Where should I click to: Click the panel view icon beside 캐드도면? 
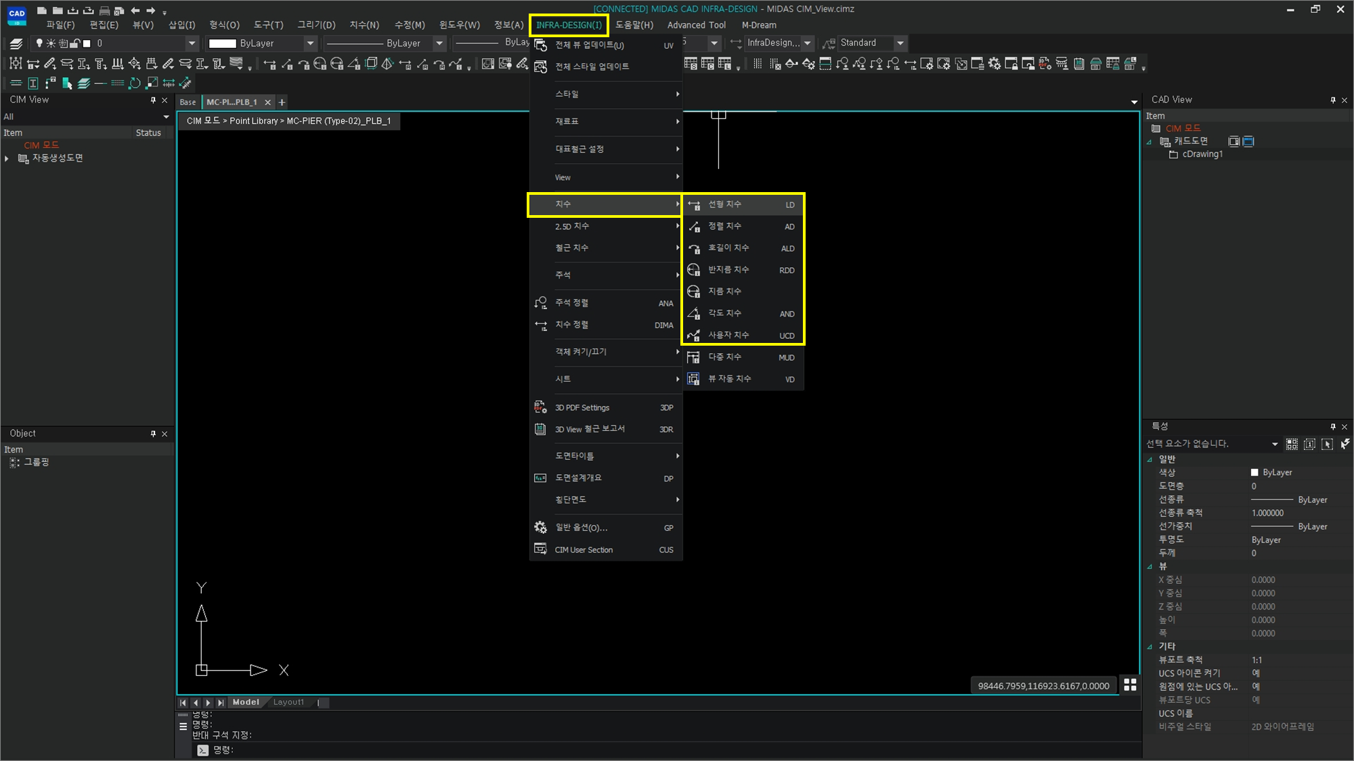pos(1233,141)
